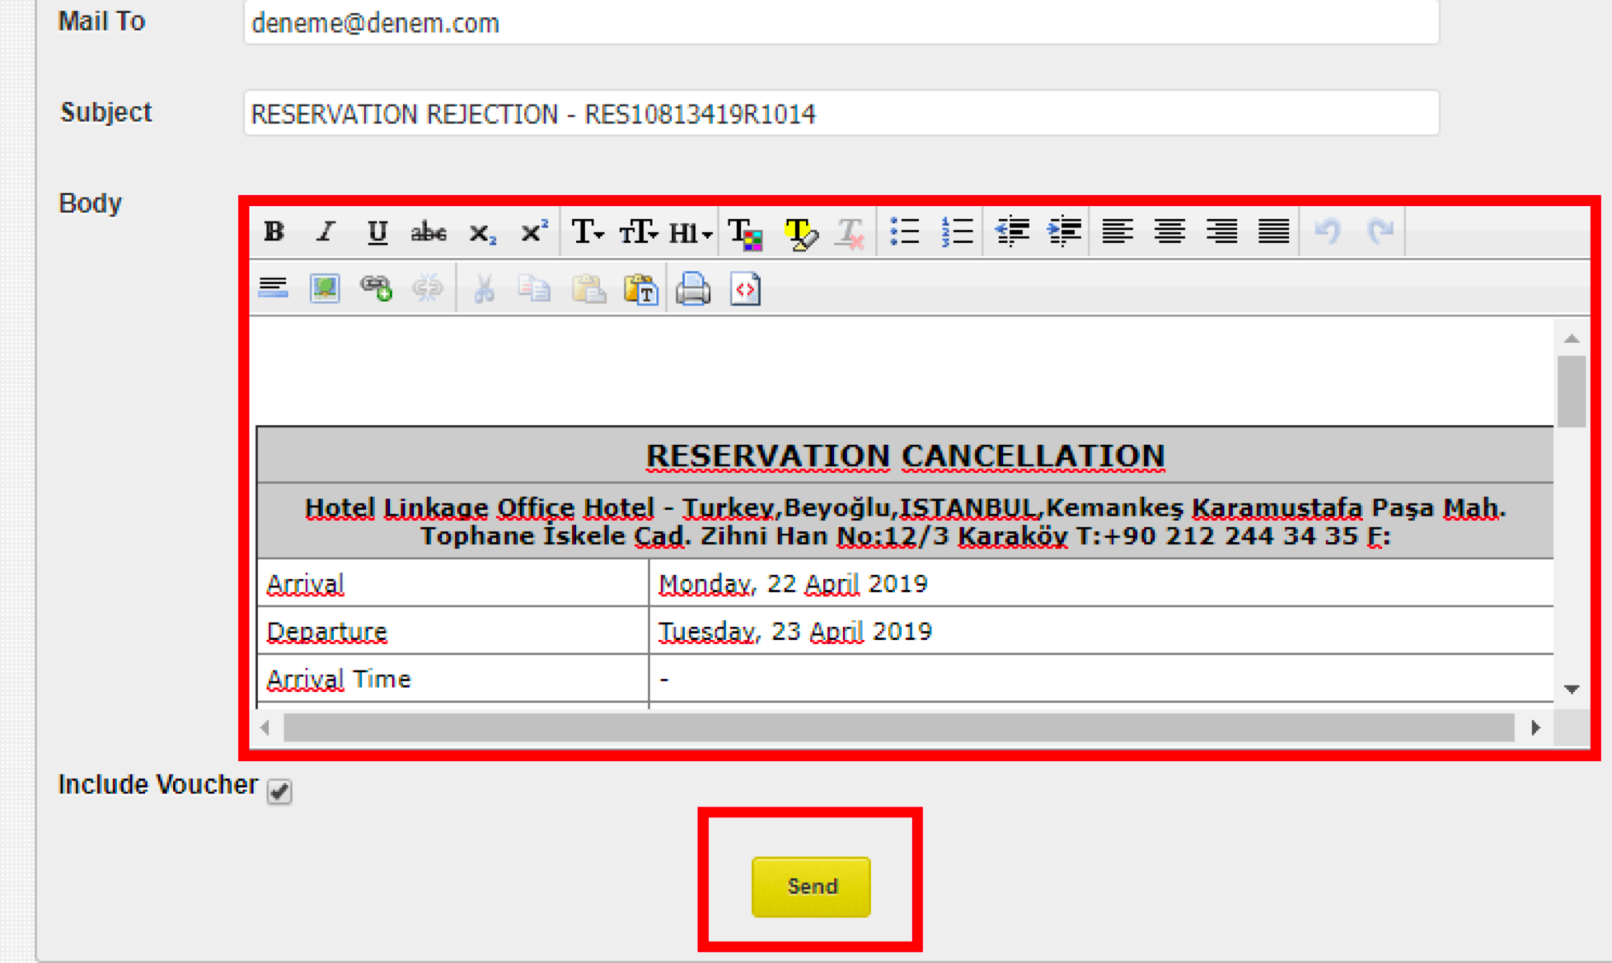Apply strikethrough formatting
This screenshot has width=1612, height=963.
click(429, 232)
